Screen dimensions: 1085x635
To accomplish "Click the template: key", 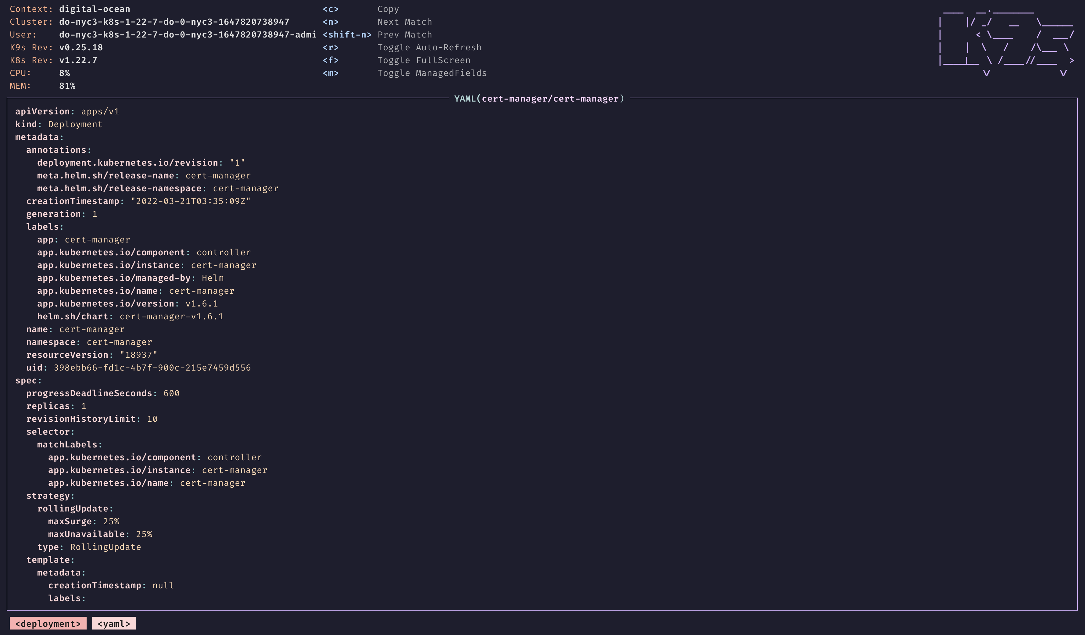I will (50, 560).
